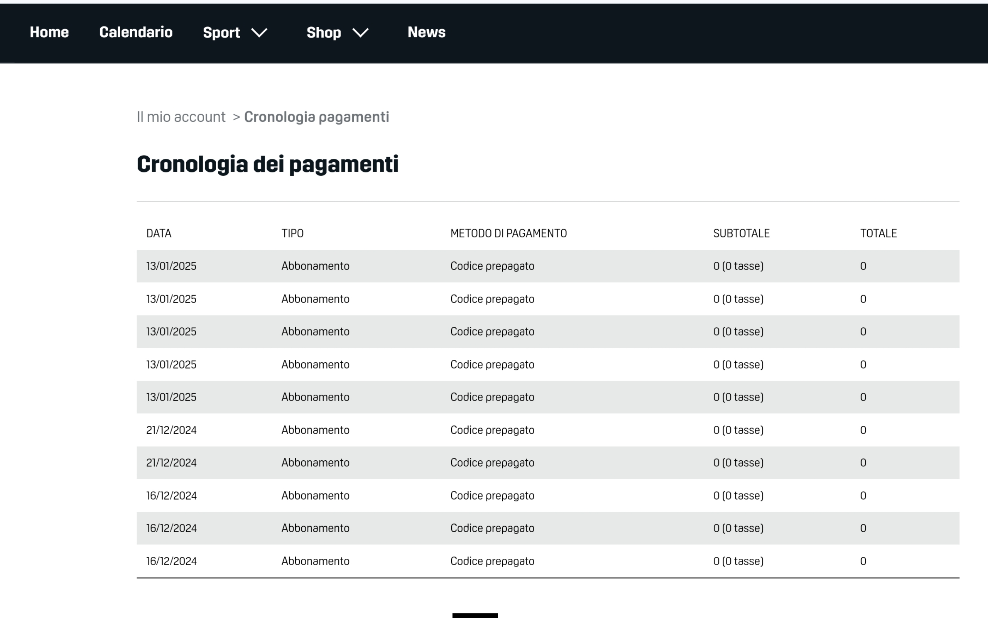Select the upper 21/12/2024 date cell
988x618 pixels.
pos(171,430)
